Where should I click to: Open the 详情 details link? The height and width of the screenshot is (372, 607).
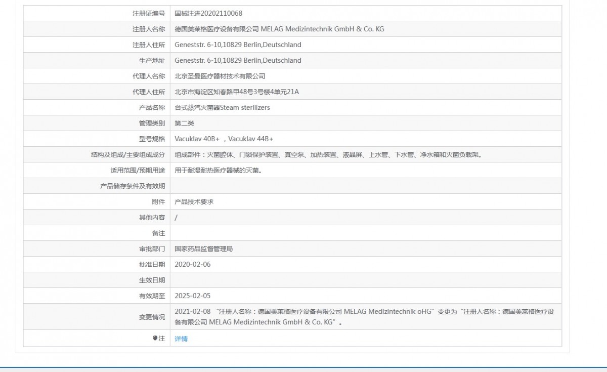pyautogui.click(x=181, y=339)
